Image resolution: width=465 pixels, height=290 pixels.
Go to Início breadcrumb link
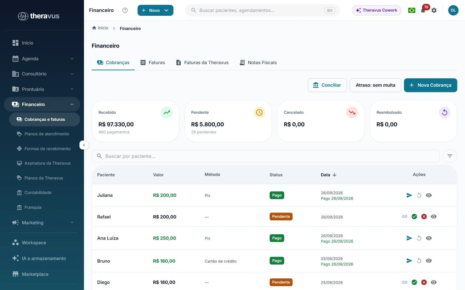[100, 28]
